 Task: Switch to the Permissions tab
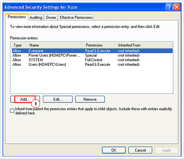click(x=17, y=17)
